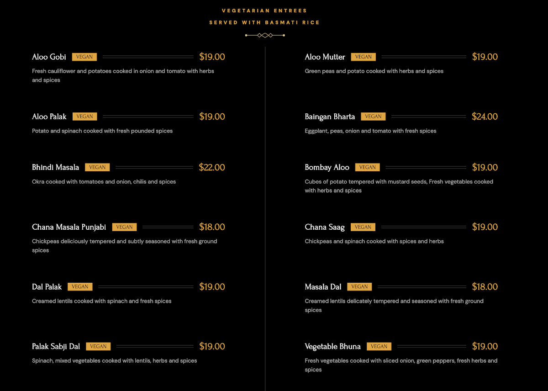Tap the VEGAN tag beside Bombay Aloo
This screenshot has height=391, width=548.
[x=367, y=167]
